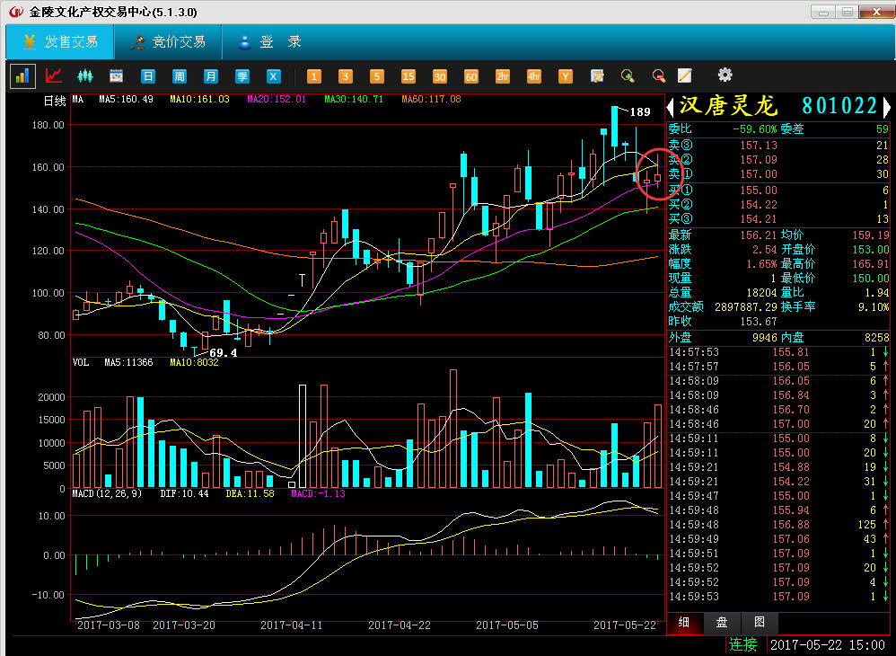Click the 买② price 154.22 in order book
The width and height of the screenshot is (896, 656).
tap(759, 205)
